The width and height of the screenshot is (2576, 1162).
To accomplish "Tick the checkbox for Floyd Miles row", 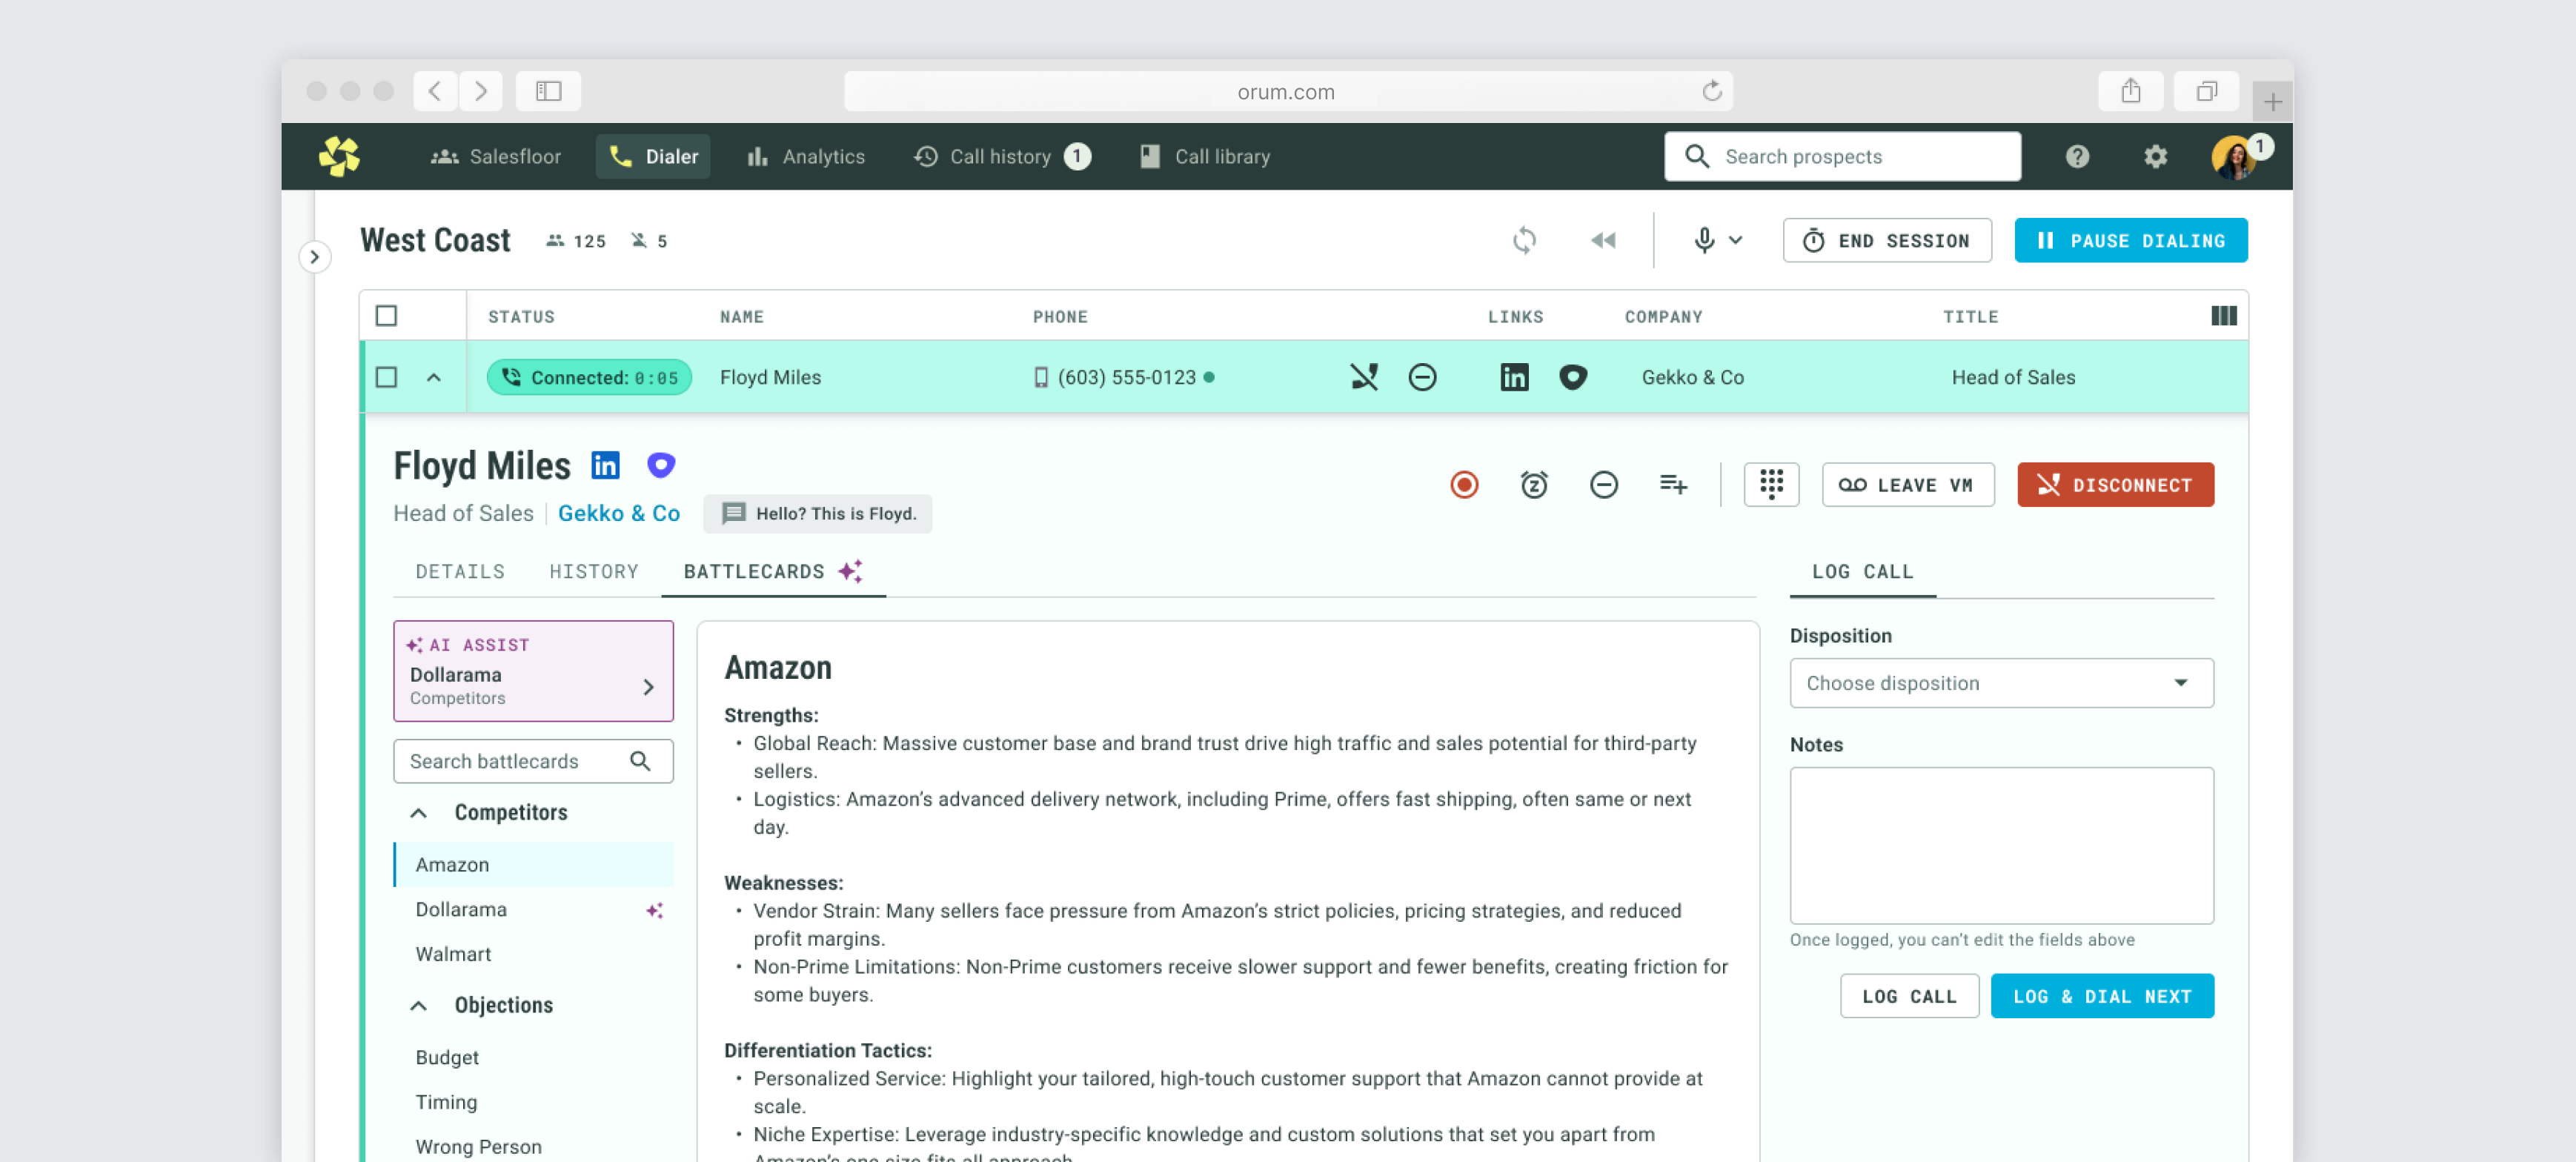I will [x=386, y=377].
